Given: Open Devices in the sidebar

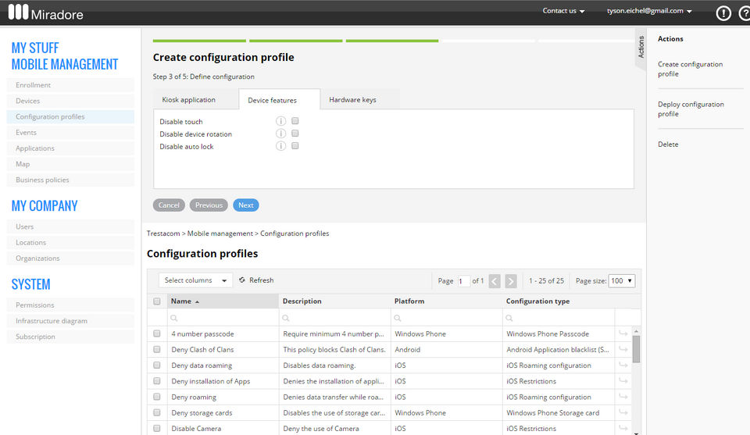Looking at the screenshot, I should [x=70, y=101].
